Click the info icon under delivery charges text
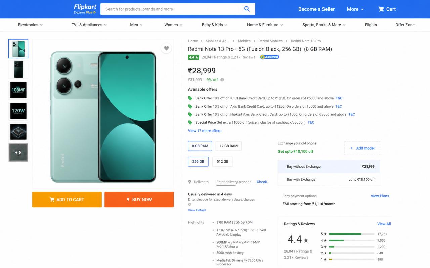Image resolution: width=430 pixels, height=268 pixels. (x=189, y=204)
